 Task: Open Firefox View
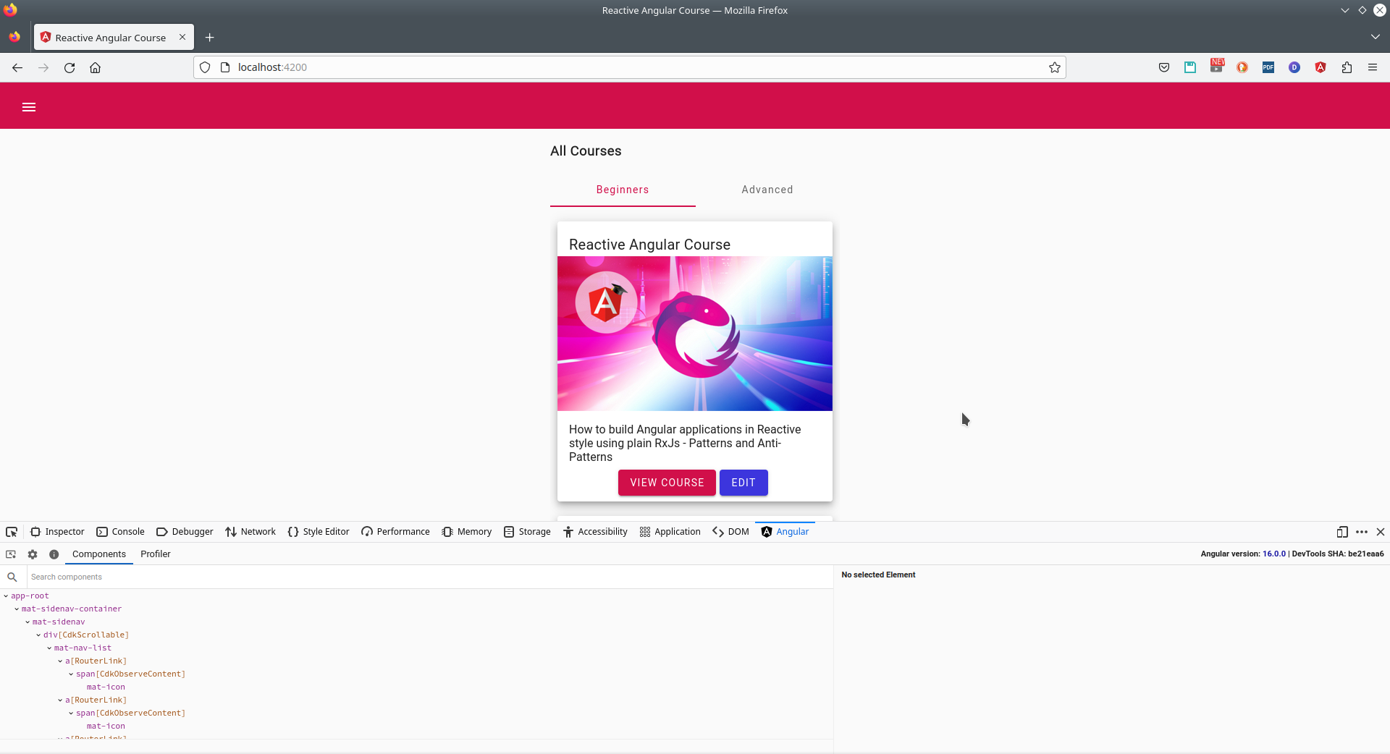[x=14, y=37]
